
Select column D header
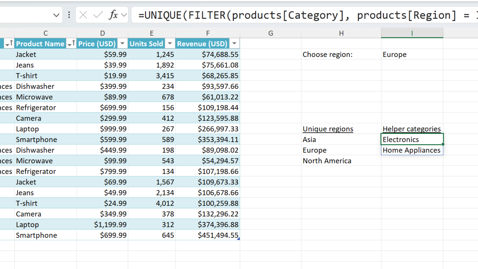tap(102, 33)
